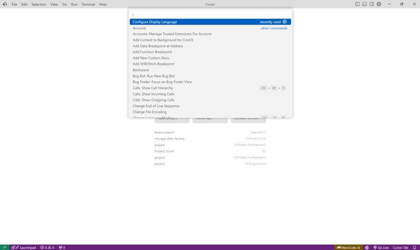Click gear icon on Configure Display Language row
The width and height of the screenshot is (420, 250).
pos(285,22)
